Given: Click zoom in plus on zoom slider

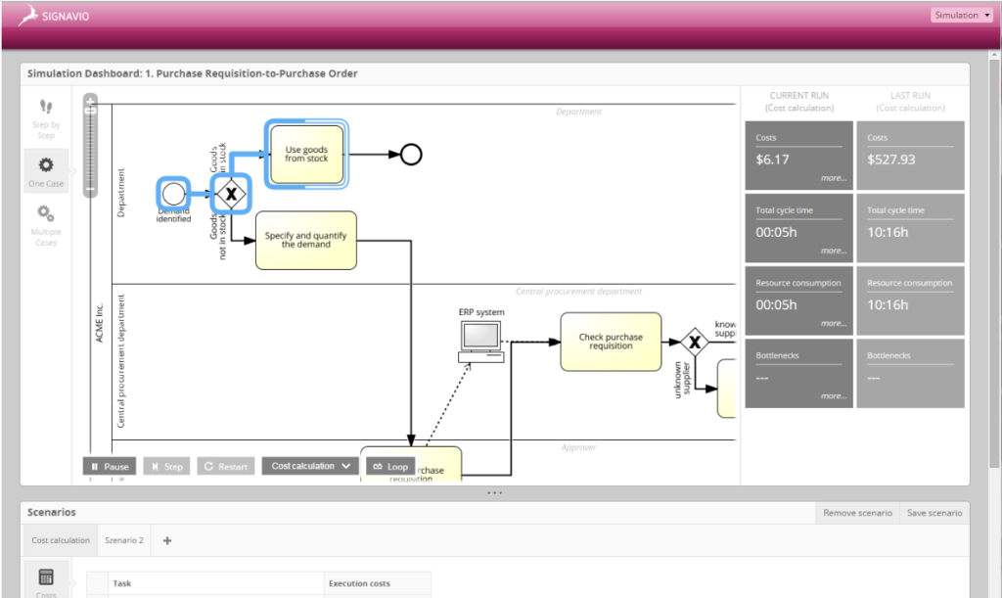Looking at the screenshot, I should coord(90,102).
